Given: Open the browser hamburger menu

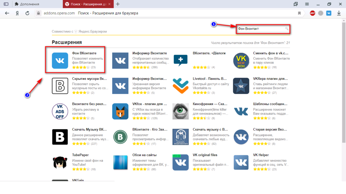Looking at the screenshot, I should click(307, 4).
